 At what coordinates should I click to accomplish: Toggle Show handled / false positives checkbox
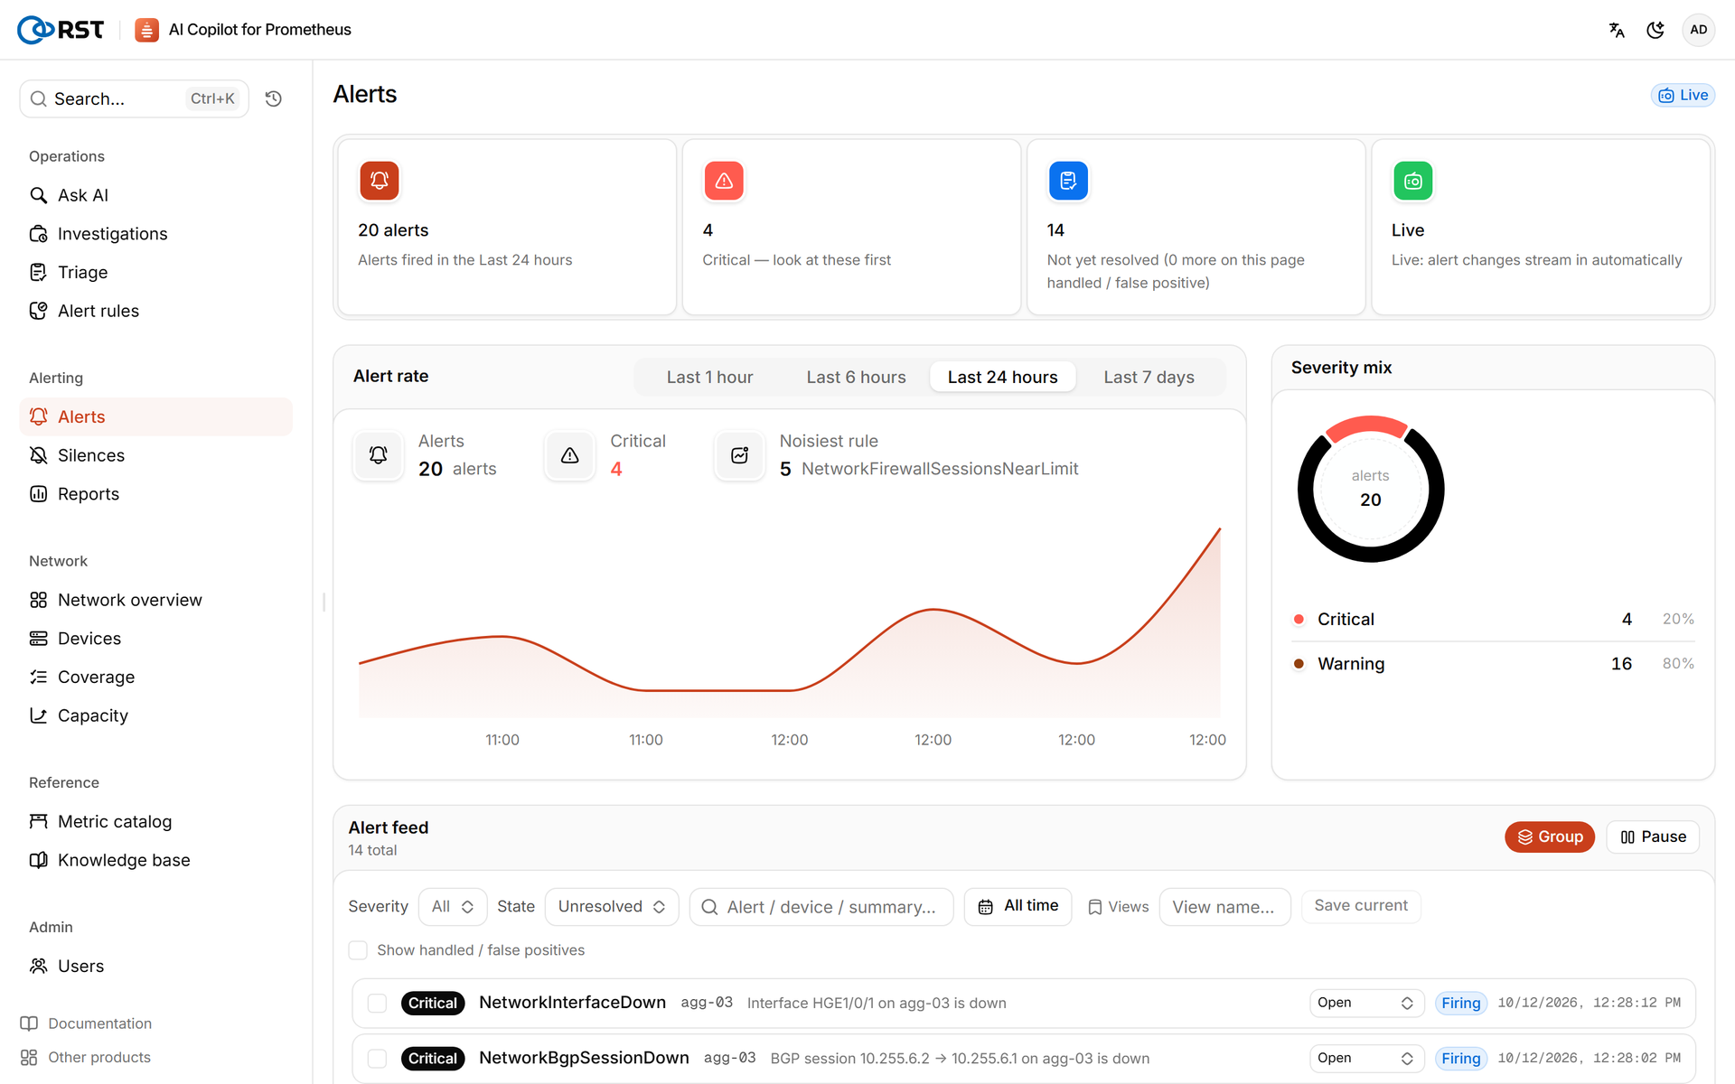[x=358, y=950]
